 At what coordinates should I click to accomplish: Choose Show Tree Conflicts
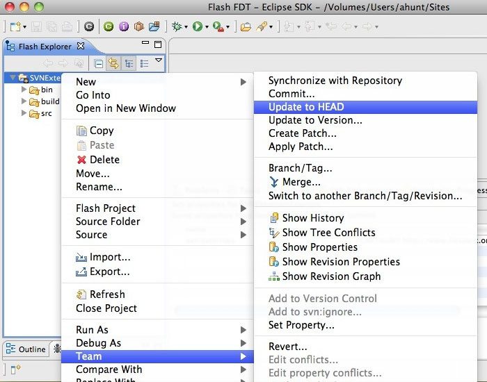(365, 233)
